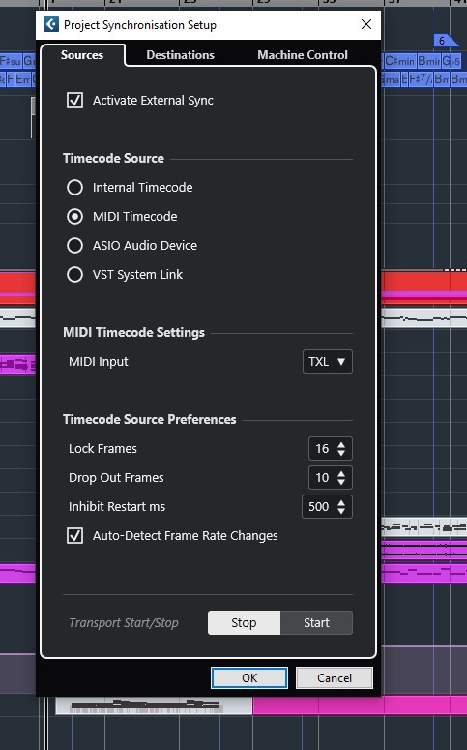
Task: Click the Cancel button
Action: click(x=335, y=677)
